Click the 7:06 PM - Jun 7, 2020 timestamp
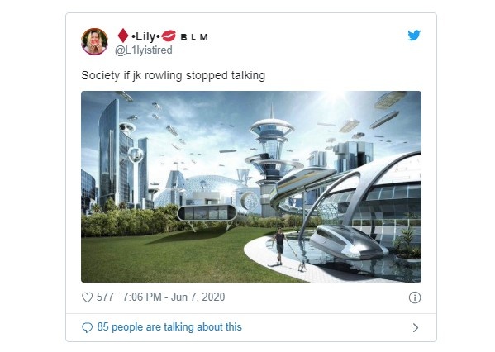The width and height of the screenshot is (495, 352). point(174,297)
